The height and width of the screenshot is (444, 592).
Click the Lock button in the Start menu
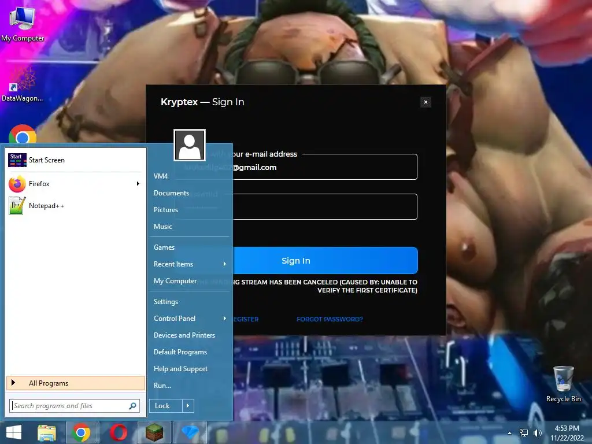click(166, 406)
